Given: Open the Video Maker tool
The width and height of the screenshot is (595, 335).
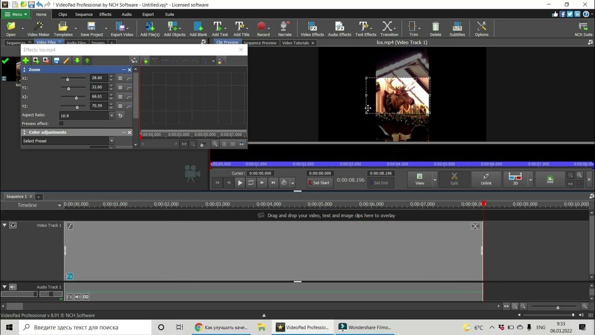Looking at the screenshot, I should coord(38,29).
